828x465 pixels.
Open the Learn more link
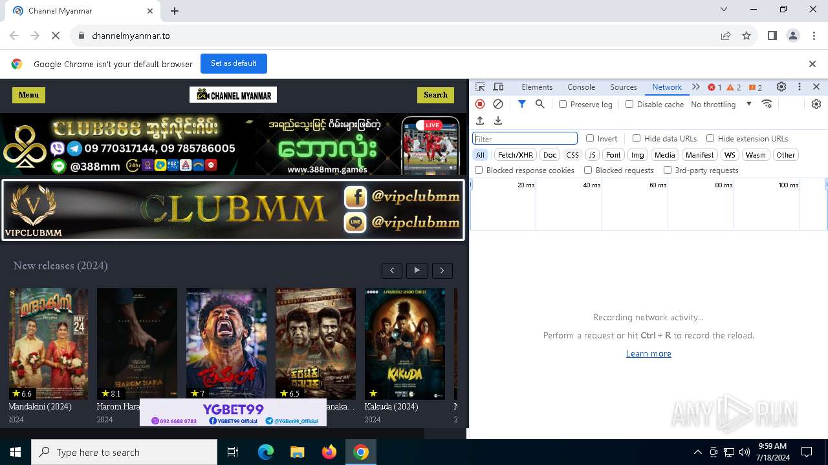(x=648, y=353)
